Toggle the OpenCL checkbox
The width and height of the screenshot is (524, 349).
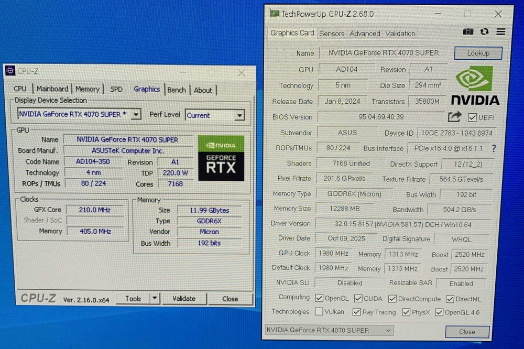pos(319,298)
